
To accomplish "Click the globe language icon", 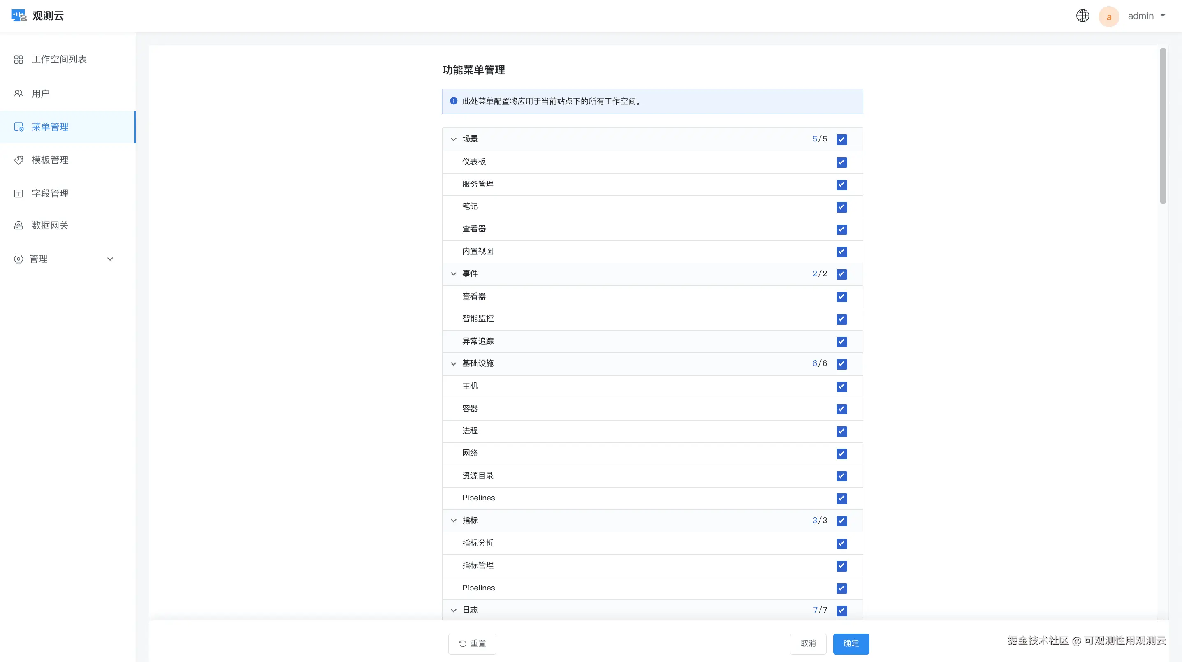I will point(1082,16).
